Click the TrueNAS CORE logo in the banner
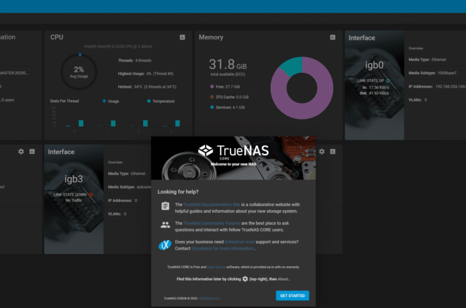Image resolution: width=466 pixels, height=308 pixels. tap(234, 152)
